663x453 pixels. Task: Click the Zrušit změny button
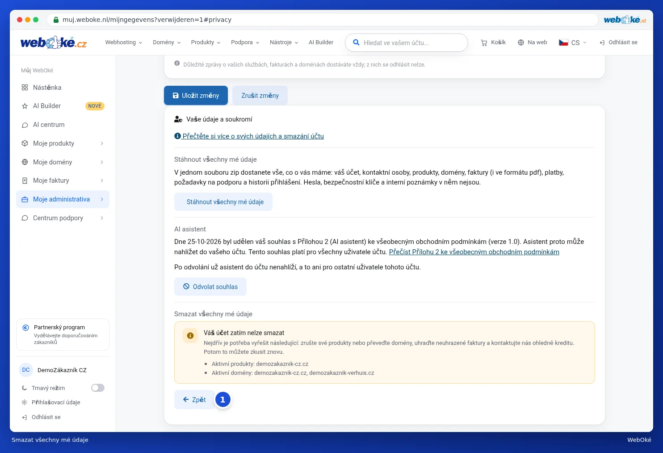point(260,96)
